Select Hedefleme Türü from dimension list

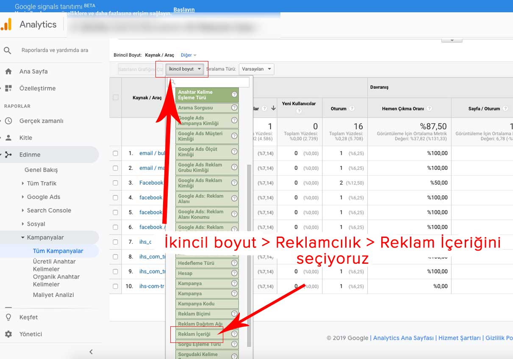tap(207, 263)
